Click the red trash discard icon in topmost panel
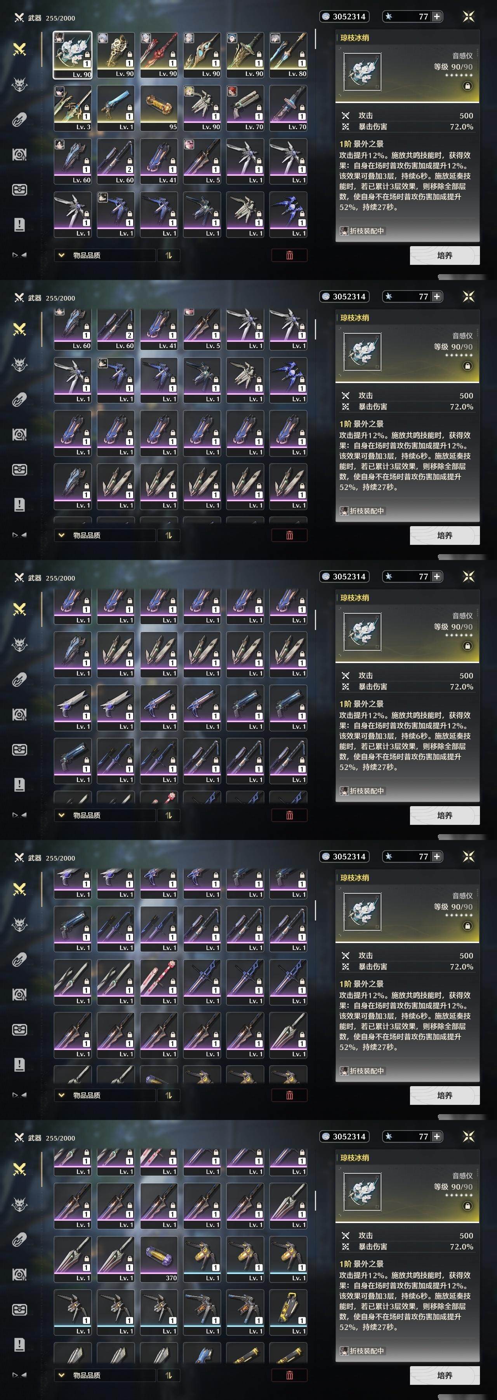The image size is (497, 1400). (289, 255)
